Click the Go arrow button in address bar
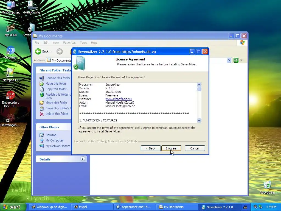Viewport: 281px width, 211px height. tap(236, 60)
